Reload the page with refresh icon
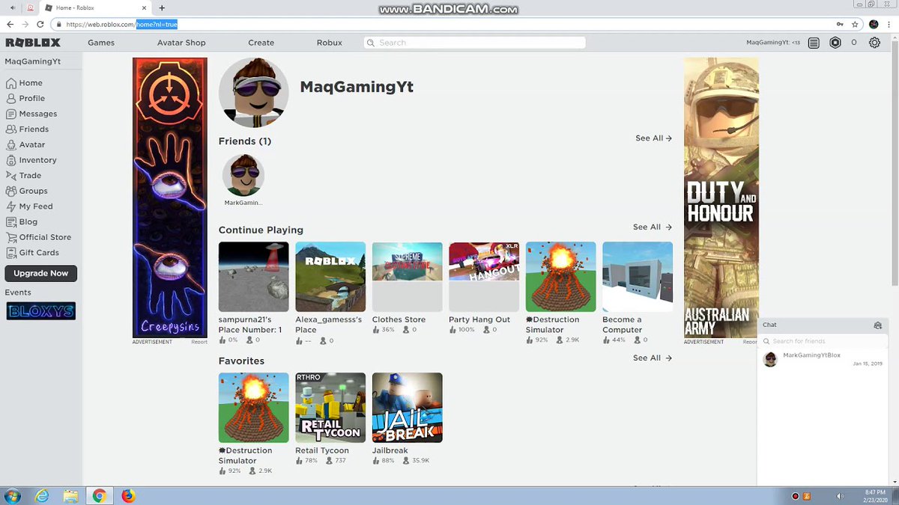The image size is (899, 505). [40, 24]
